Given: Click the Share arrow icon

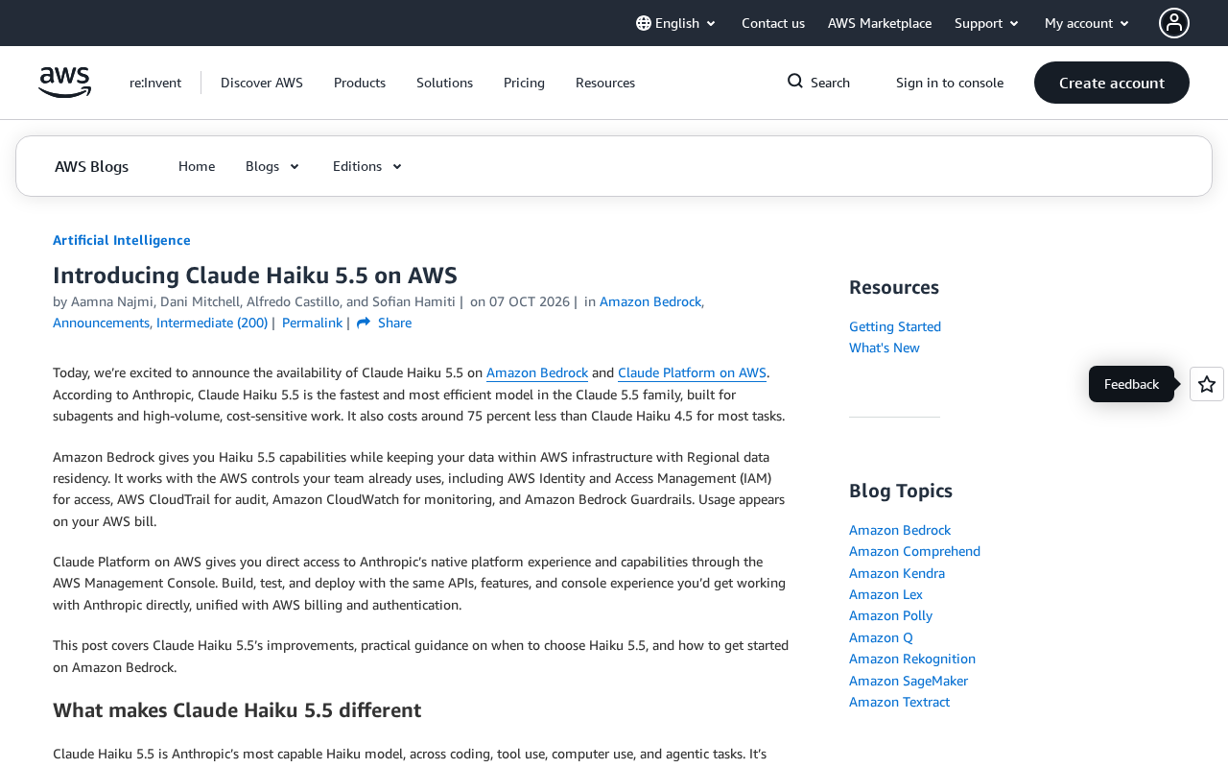Looking at the screenshot, I should (x=364, y=324).
